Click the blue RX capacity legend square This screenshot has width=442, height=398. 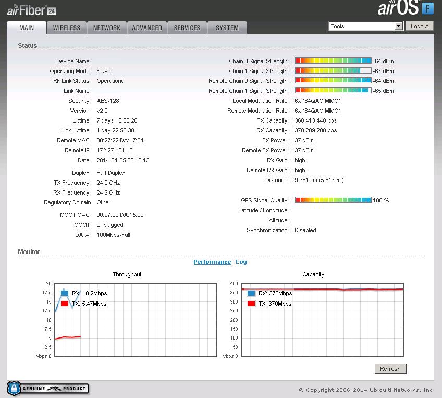click(x=251, y=293)
